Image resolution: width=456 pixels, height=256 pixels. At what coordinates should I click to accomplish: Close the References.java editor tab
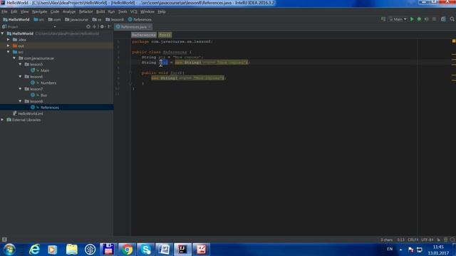150,27
